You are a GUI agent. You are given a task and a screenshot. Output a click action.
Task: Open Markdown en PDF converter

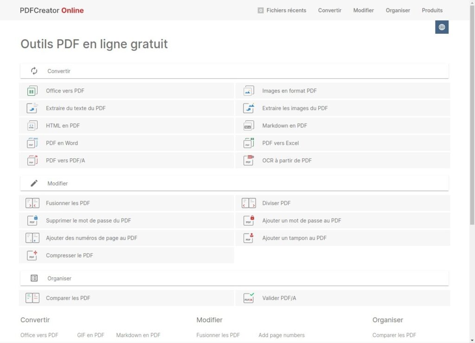(x=343, y=126)
